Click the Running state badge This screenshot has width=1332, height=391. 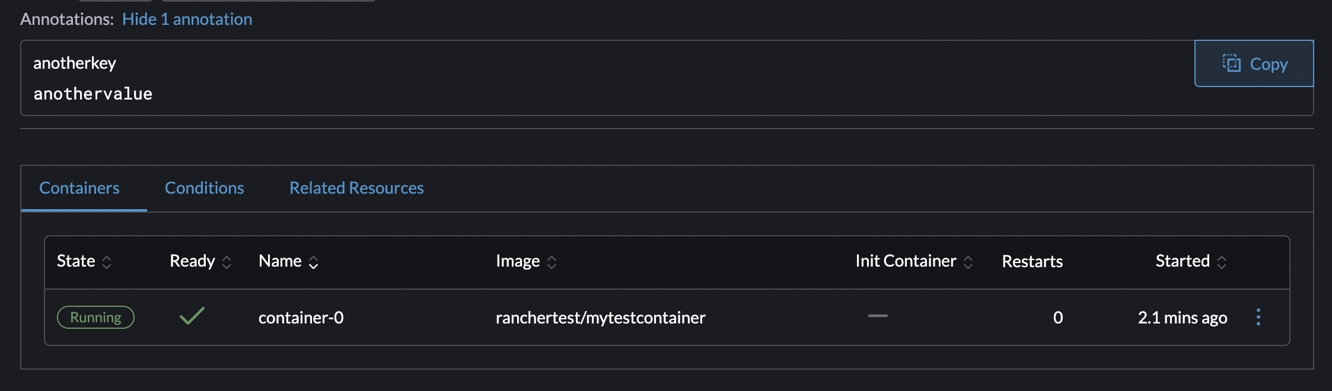pyautogui.click(x=95, y=318)
